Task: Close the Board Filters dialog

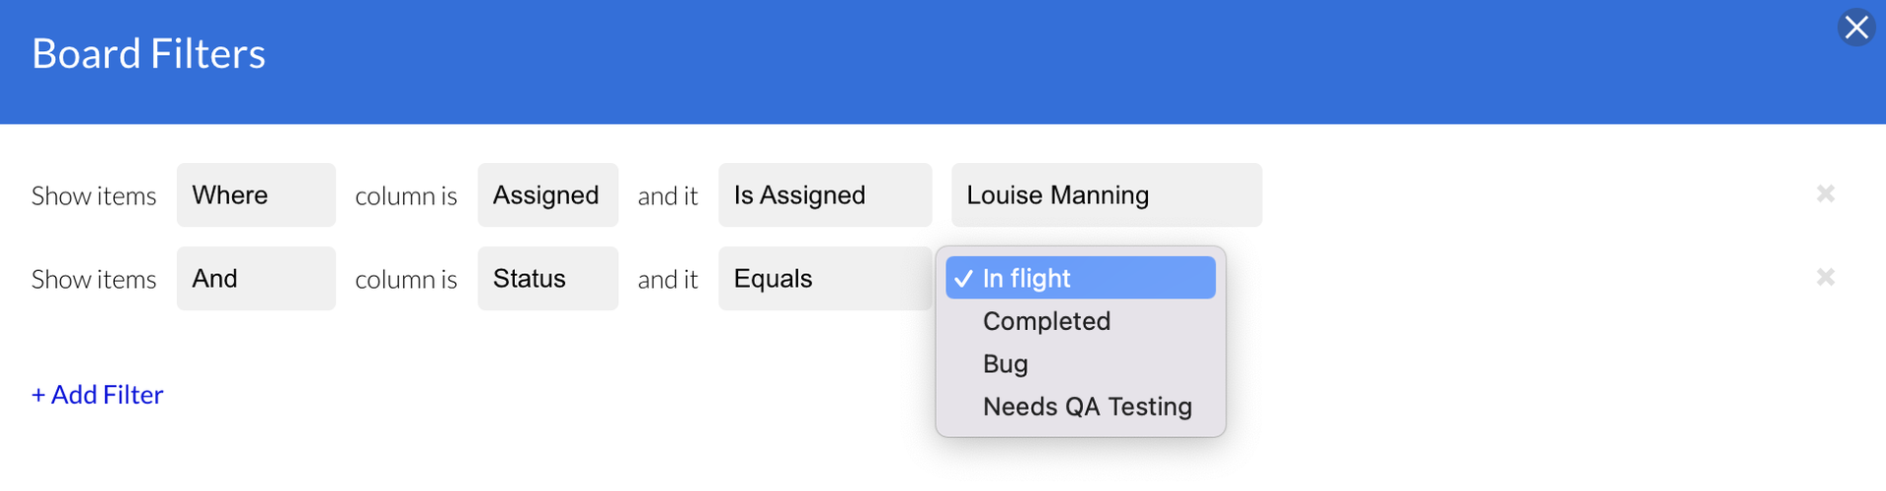Action: 1856,27
